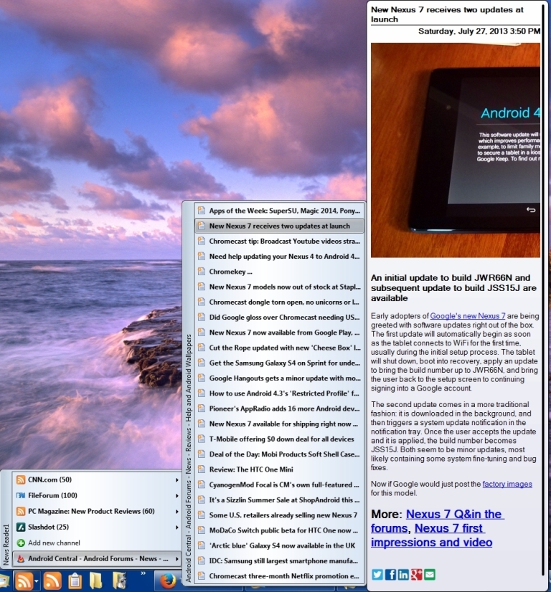551x592 pixels.
Task: Open the CNN.com (50) channel
Action: coord(98,479)
